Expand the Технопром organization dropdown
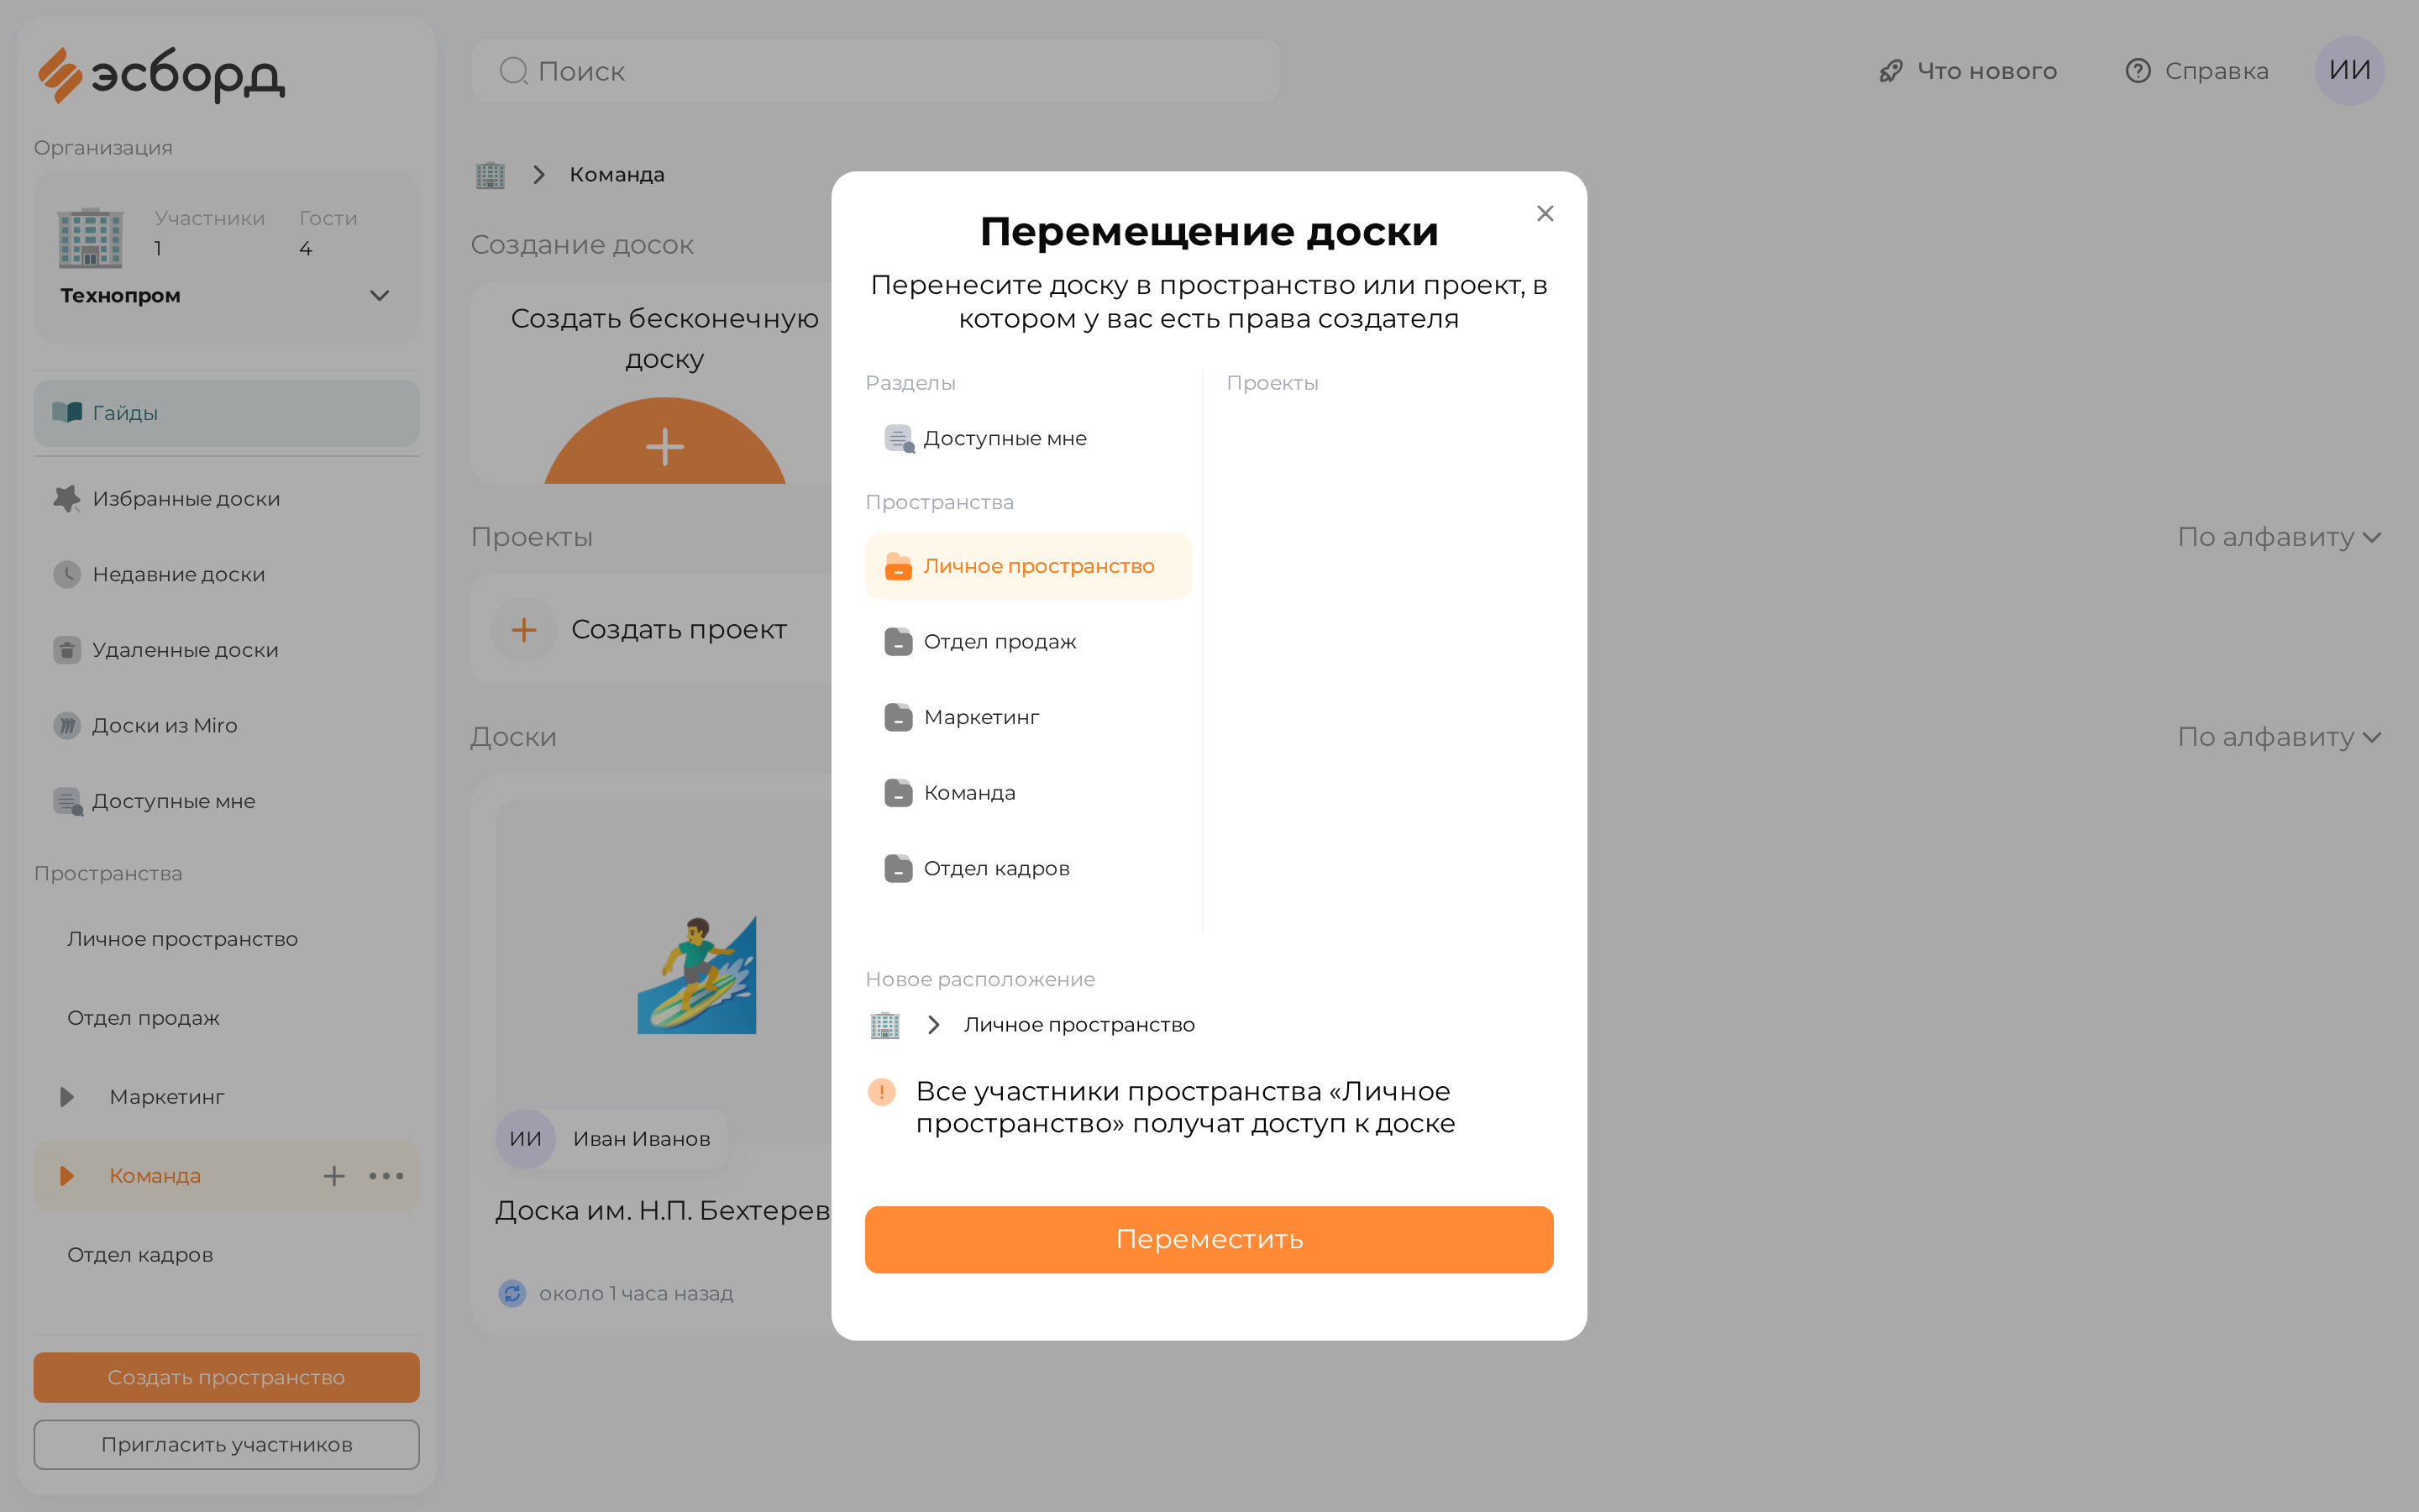Viewport: 2419px width, 1512px height. pyautogui.click(x=379, y=296)
